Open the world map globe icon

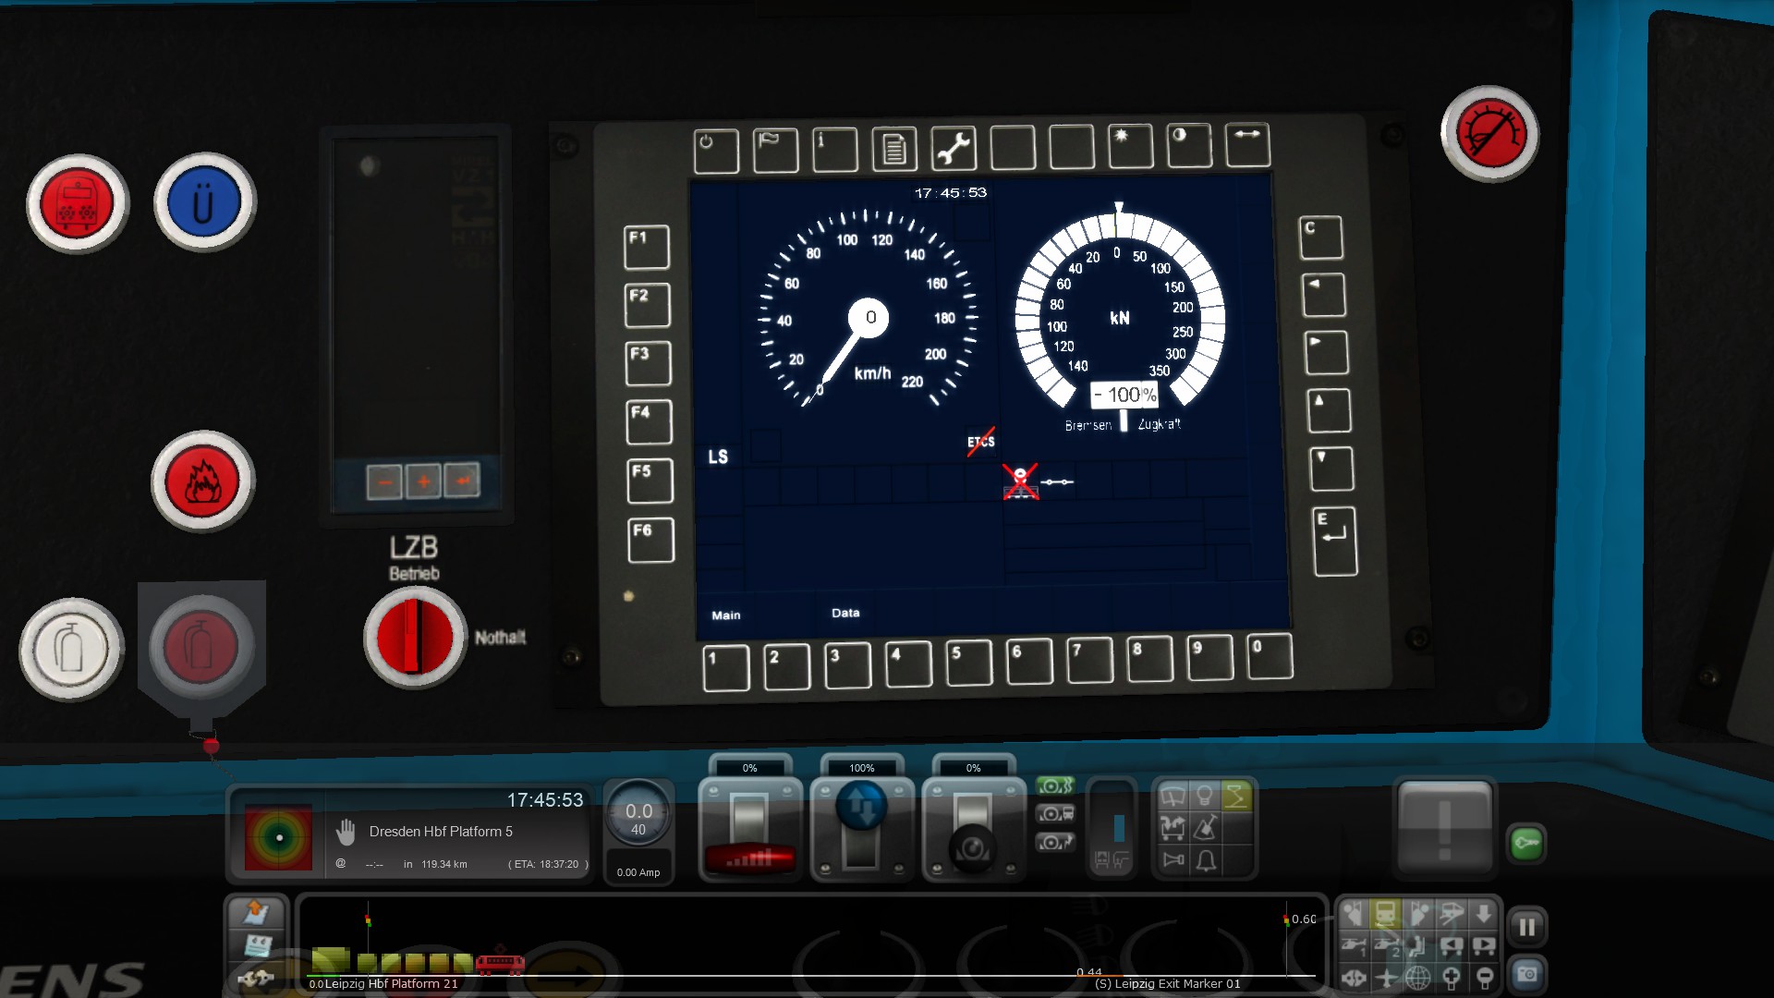point(1417,978)
